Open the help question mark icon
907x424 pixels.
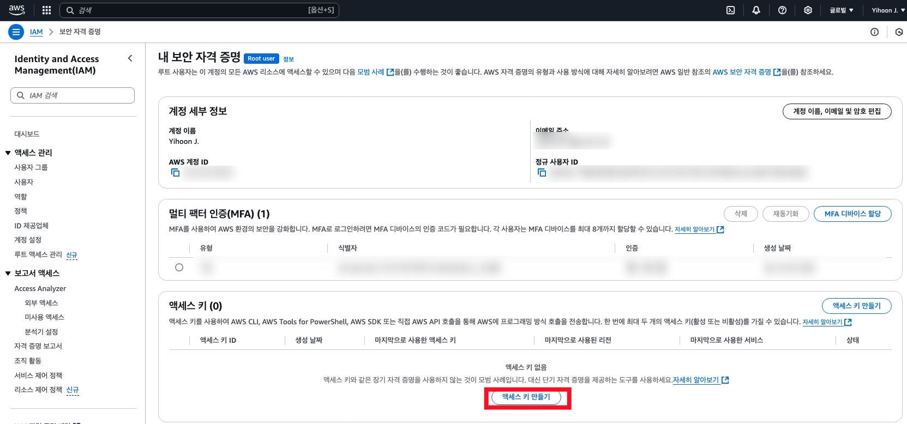click(782, 10)
